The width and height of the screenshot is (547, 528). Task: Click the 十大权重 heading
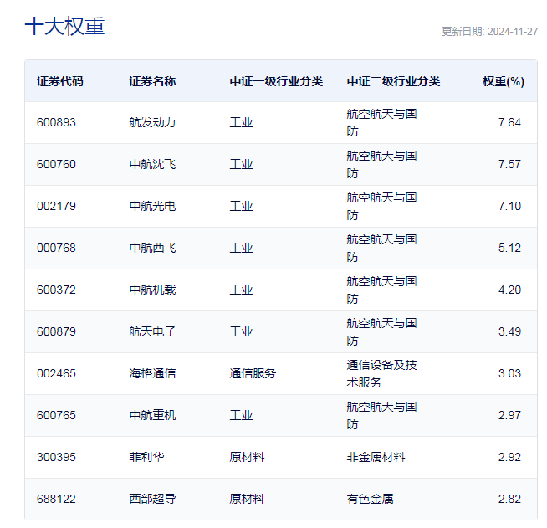point(65,26)
